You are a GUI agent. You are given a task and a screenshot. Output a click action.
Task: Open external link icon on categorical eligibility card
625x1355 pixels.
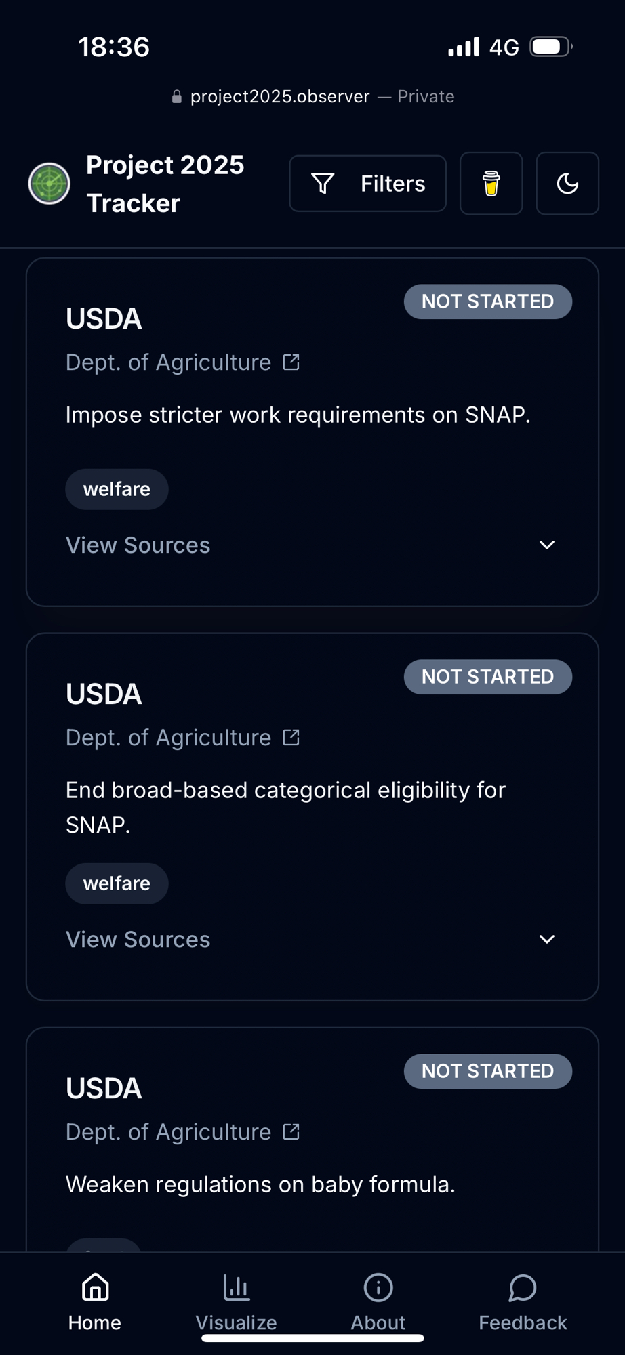coord(291,738)
